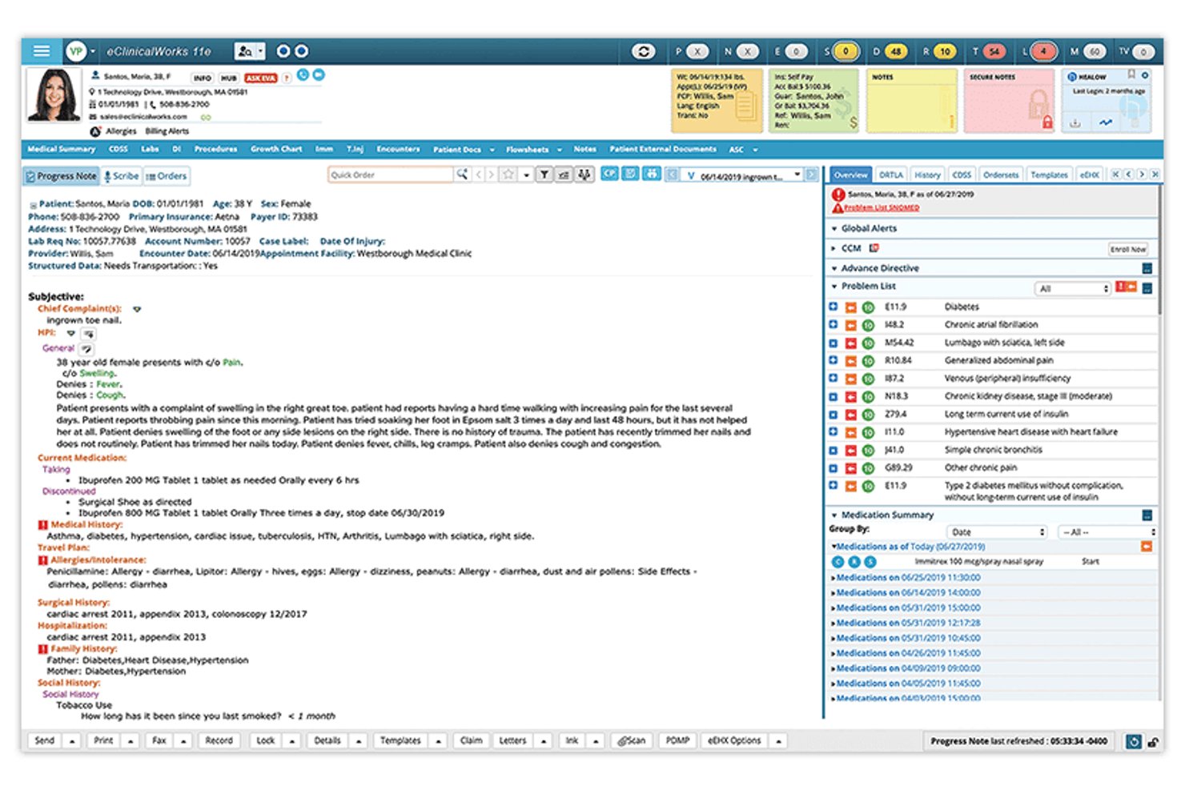Image resolution: width=1185 pixels, height=790 pixels.
Task: Toggle the N jellybean X indicator
Action: [747, 51]
